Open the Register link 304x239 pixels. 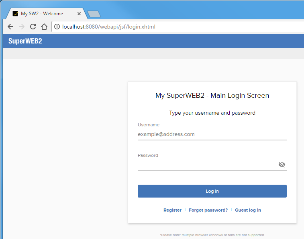(172, 210)
